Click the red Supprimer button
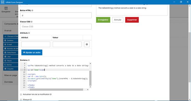This screenshot has height=101, width=191. (x=132, y=20)
